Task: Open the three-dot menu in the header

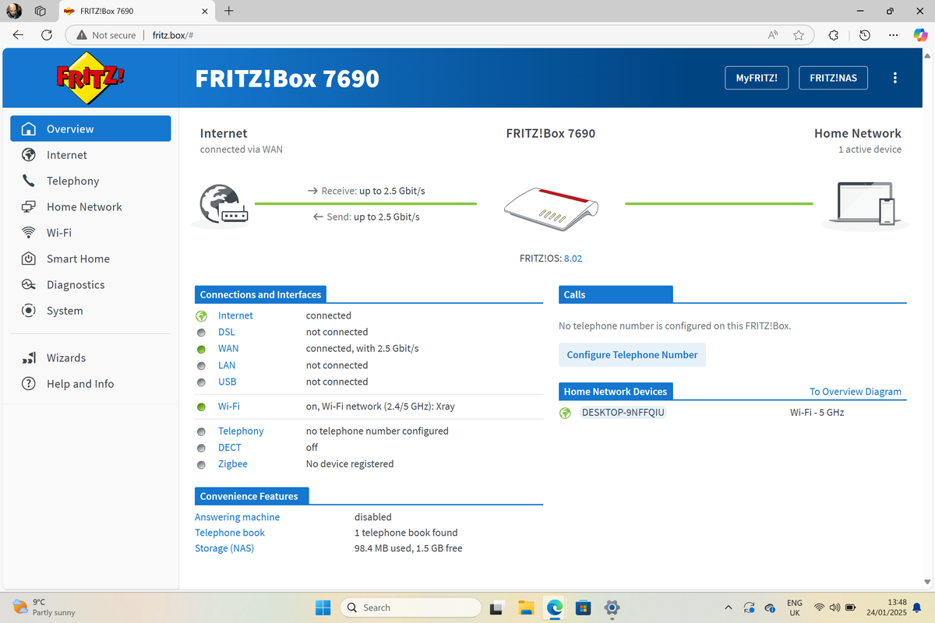Action: click(894, 77)
